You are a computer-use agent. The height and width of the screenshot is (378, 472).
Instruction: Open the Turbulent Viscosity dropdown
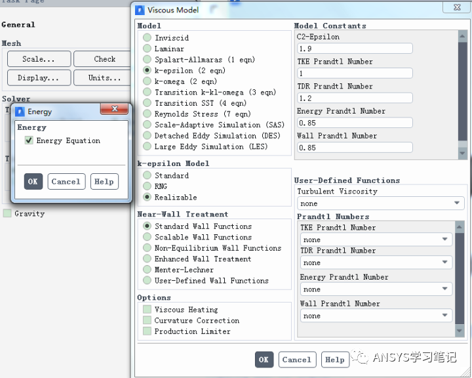[380, 203]
